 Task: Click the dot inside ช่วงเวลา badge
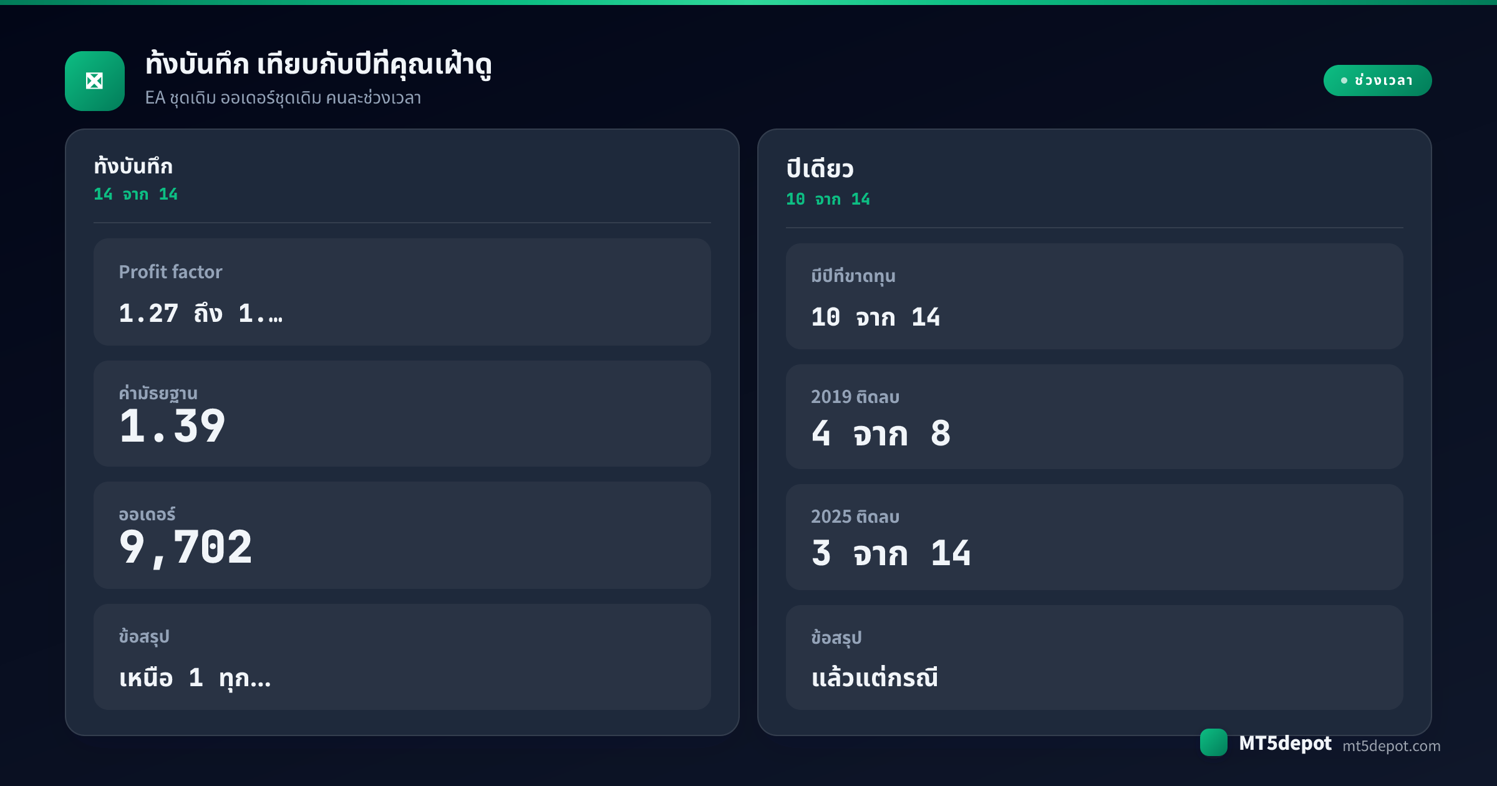pyautogui.click(x=1344, y=80)
